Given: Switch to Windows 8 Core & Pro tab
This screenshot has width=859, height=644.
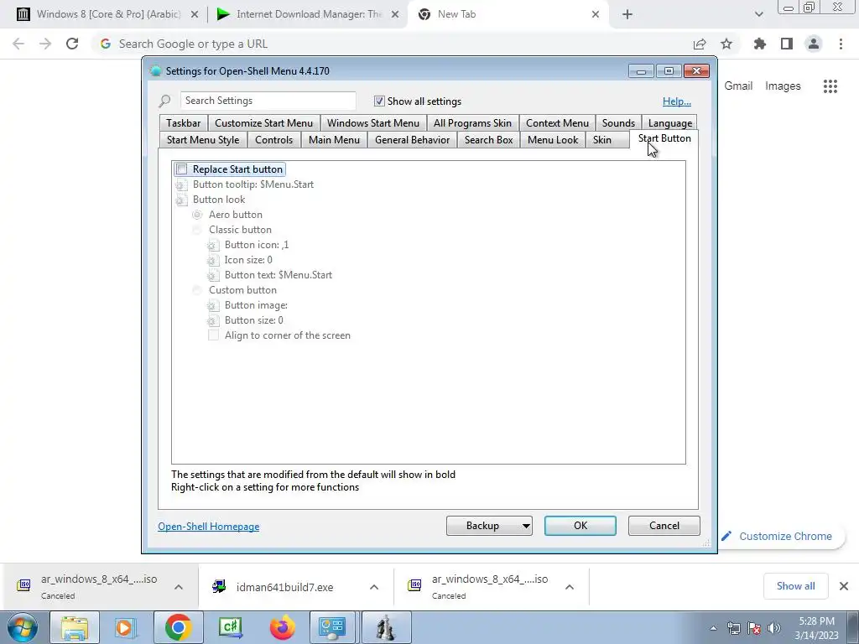Looking at the screenshot, I should [108, 14].
